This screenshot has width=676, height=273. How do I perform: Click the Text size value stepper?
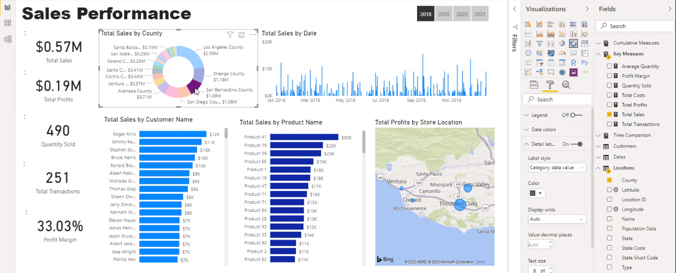point(550,271)
